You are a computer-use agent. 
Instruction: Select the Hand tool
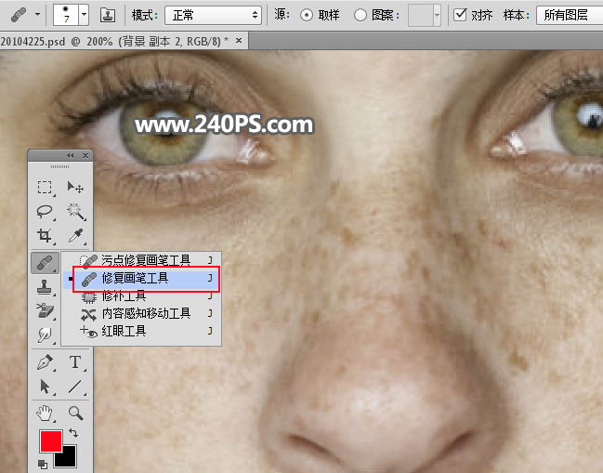[45, 413]
